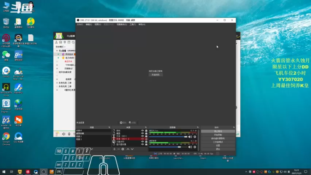Click 工作室模式 button
The width and height of the screenshot is (311, 175).
click(218, 142)
